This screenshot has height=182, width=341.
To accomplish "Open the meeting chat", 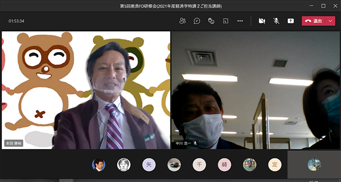I will (x=197, y=21).
